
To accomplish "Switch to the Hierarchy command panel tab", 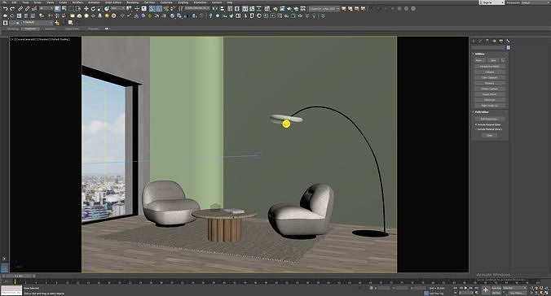I will tap(487, 41).
